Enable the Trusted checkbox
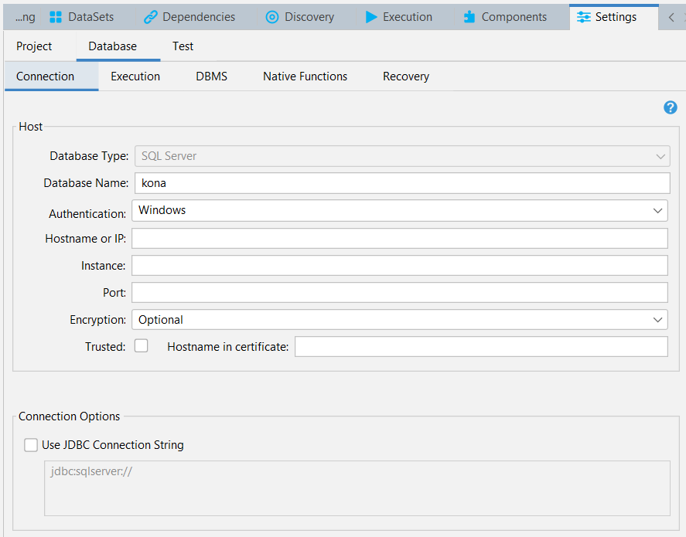 141,345
